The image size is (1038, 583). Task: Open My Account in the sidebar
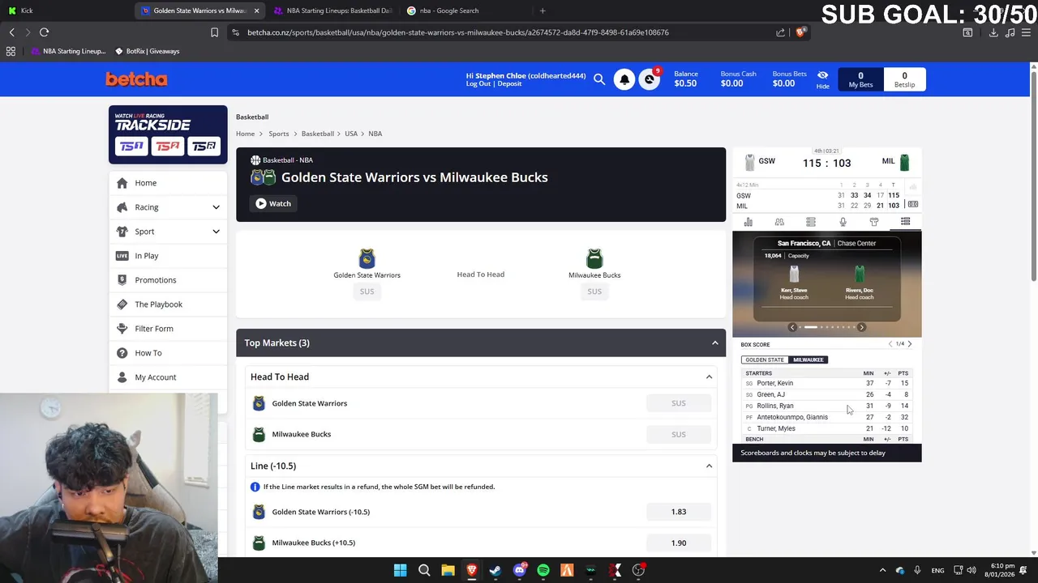(x=168, y=377)
